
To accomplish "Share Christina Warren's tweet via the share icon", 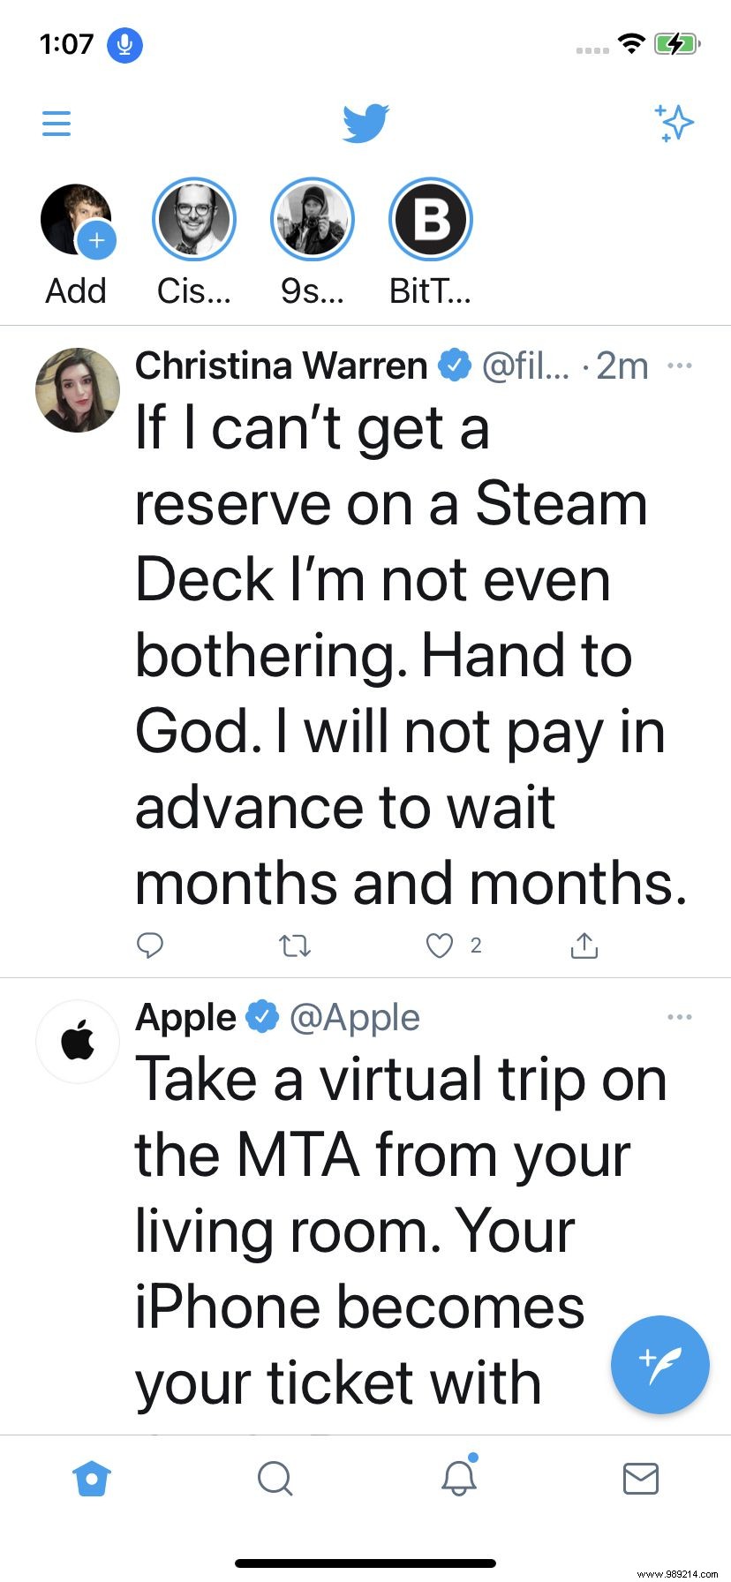I will [x=584, y=945].
